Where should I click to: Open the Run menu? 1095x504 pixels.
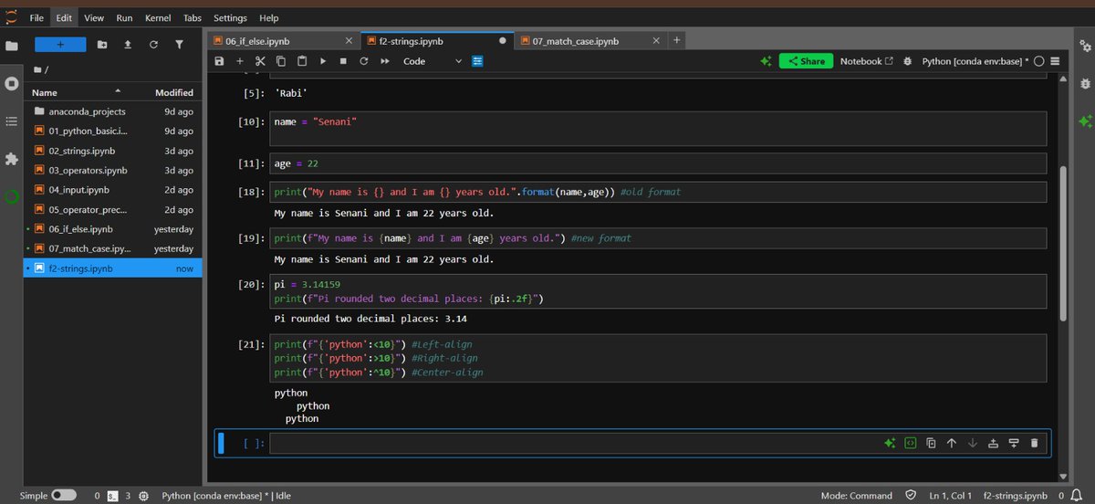[x=124, y=17]
